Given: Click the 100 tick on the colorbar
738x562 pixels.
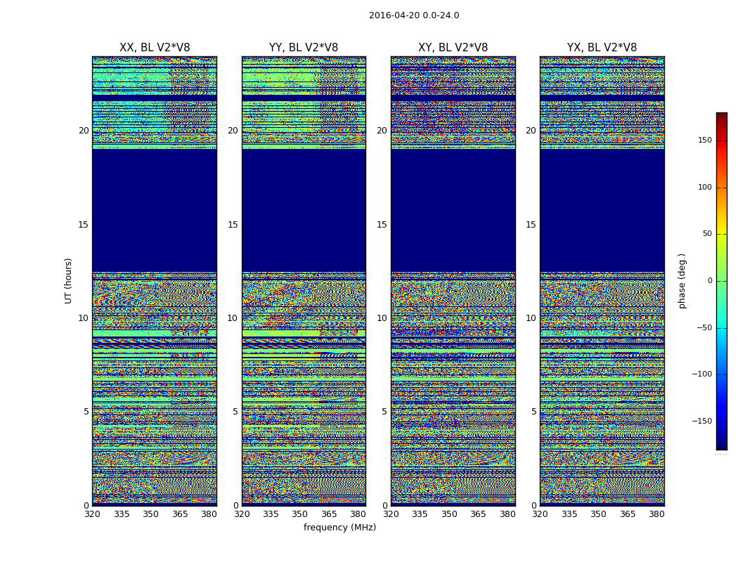Looking at the screenshot, I should point(705,188).
